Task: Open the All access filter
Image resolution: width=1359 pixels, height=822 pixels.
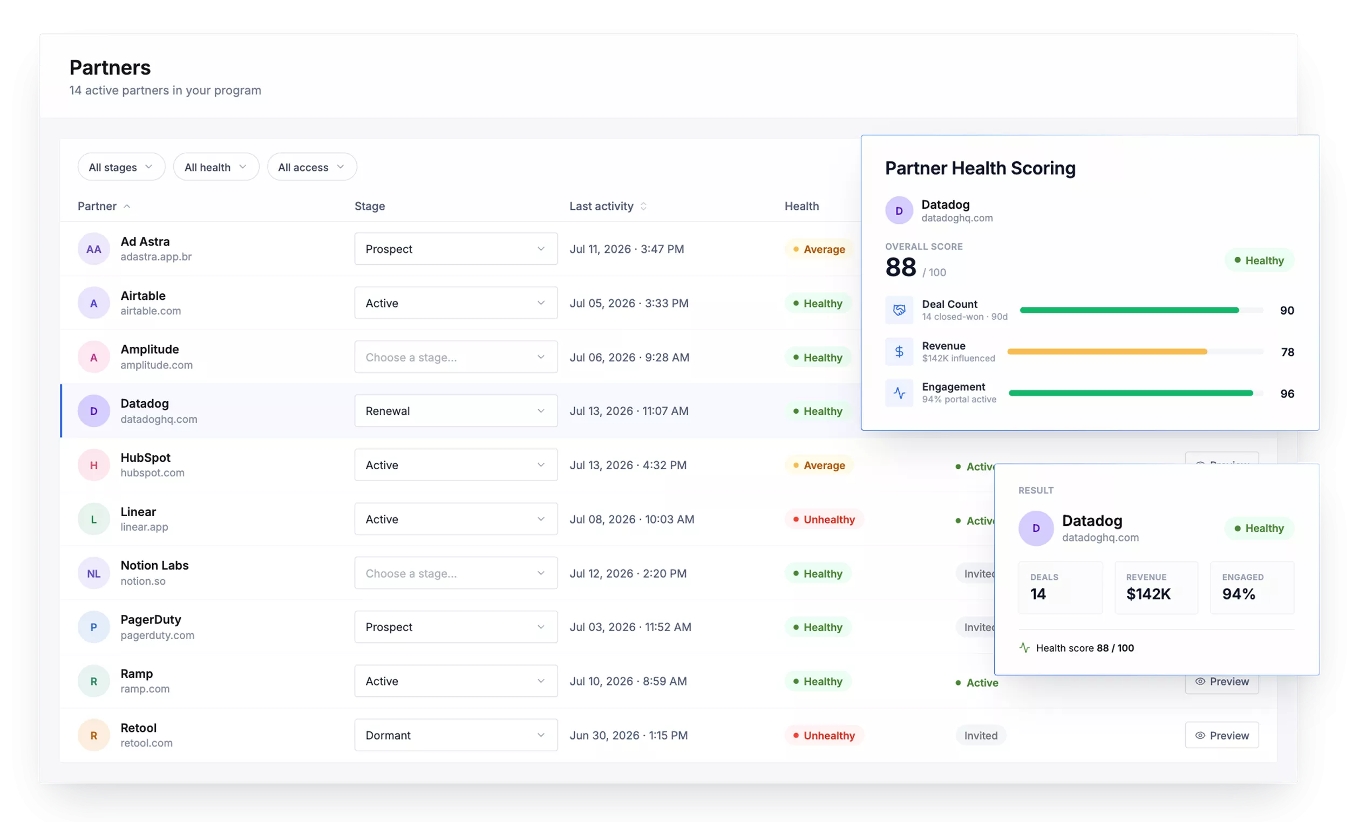Action: pyautogui.click(x=311, y=167)
